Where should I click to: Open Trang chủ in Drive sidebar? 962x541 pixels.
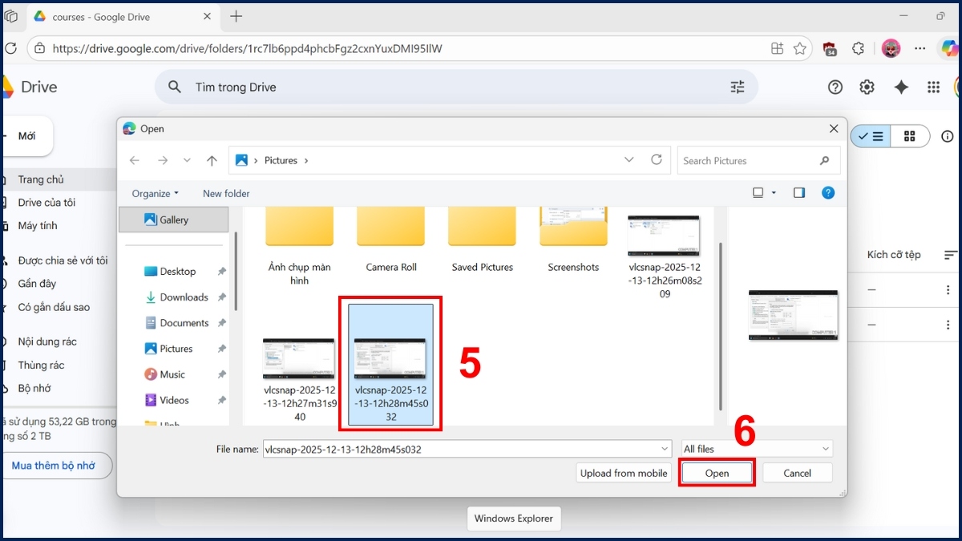coord(41,180)
